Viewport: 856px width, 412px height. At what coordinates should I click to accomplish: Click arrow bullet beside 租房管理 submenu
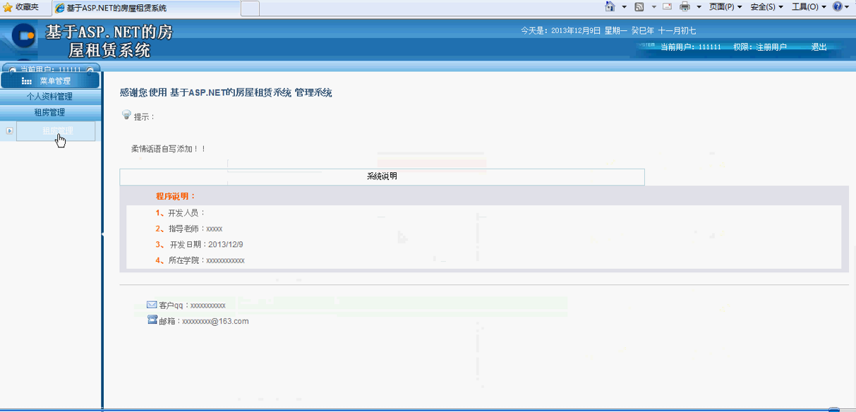coord(9,131)
